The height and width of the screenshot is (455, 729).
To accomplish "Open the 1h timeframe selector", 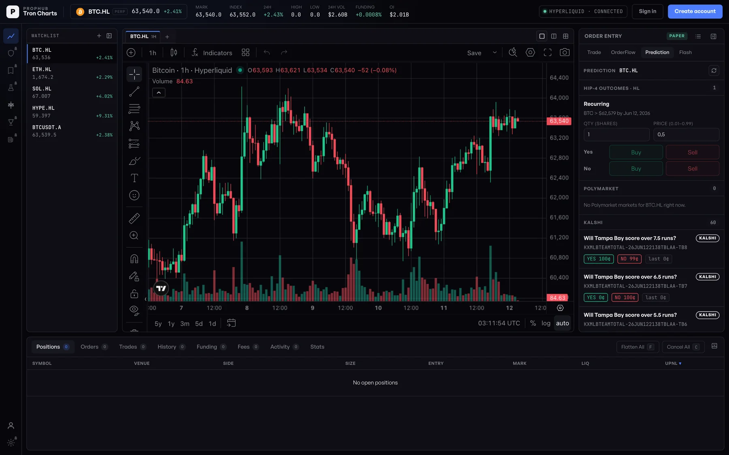I will (153, 53).
